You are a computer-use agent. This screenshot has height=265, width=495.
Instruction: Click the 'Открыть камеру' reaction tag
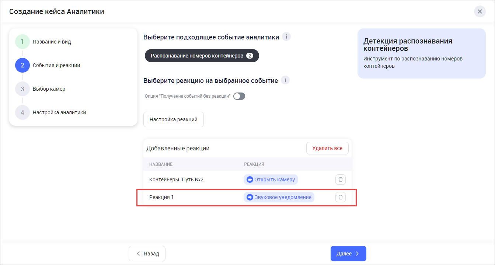pyautogui.click(x=275, y=179)
